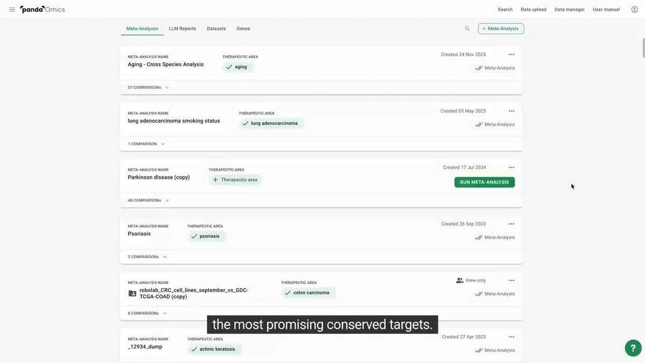Switch to the Genes tab
Screen dimensions: 645x363
pos(243,29)
